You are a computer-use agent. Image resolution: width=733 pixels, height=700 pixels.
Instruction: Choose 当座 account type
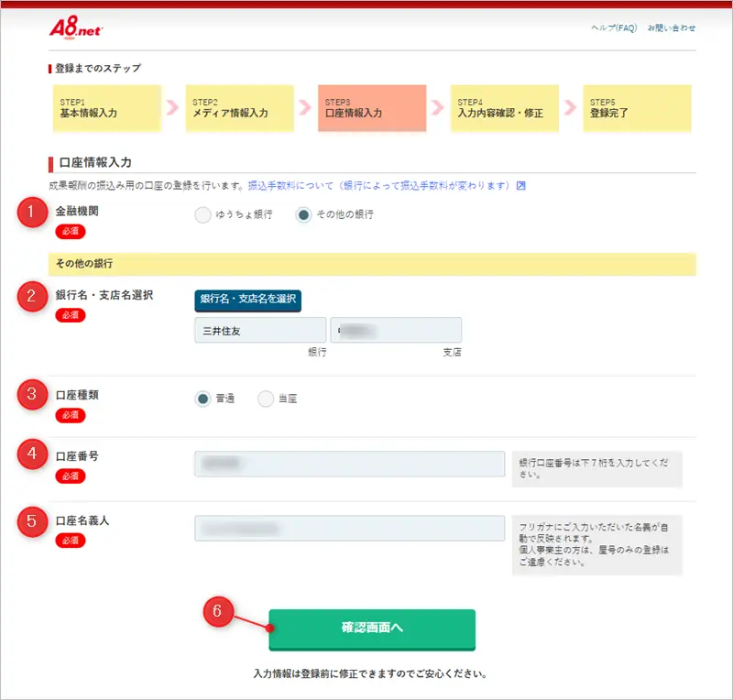point(266,399)
